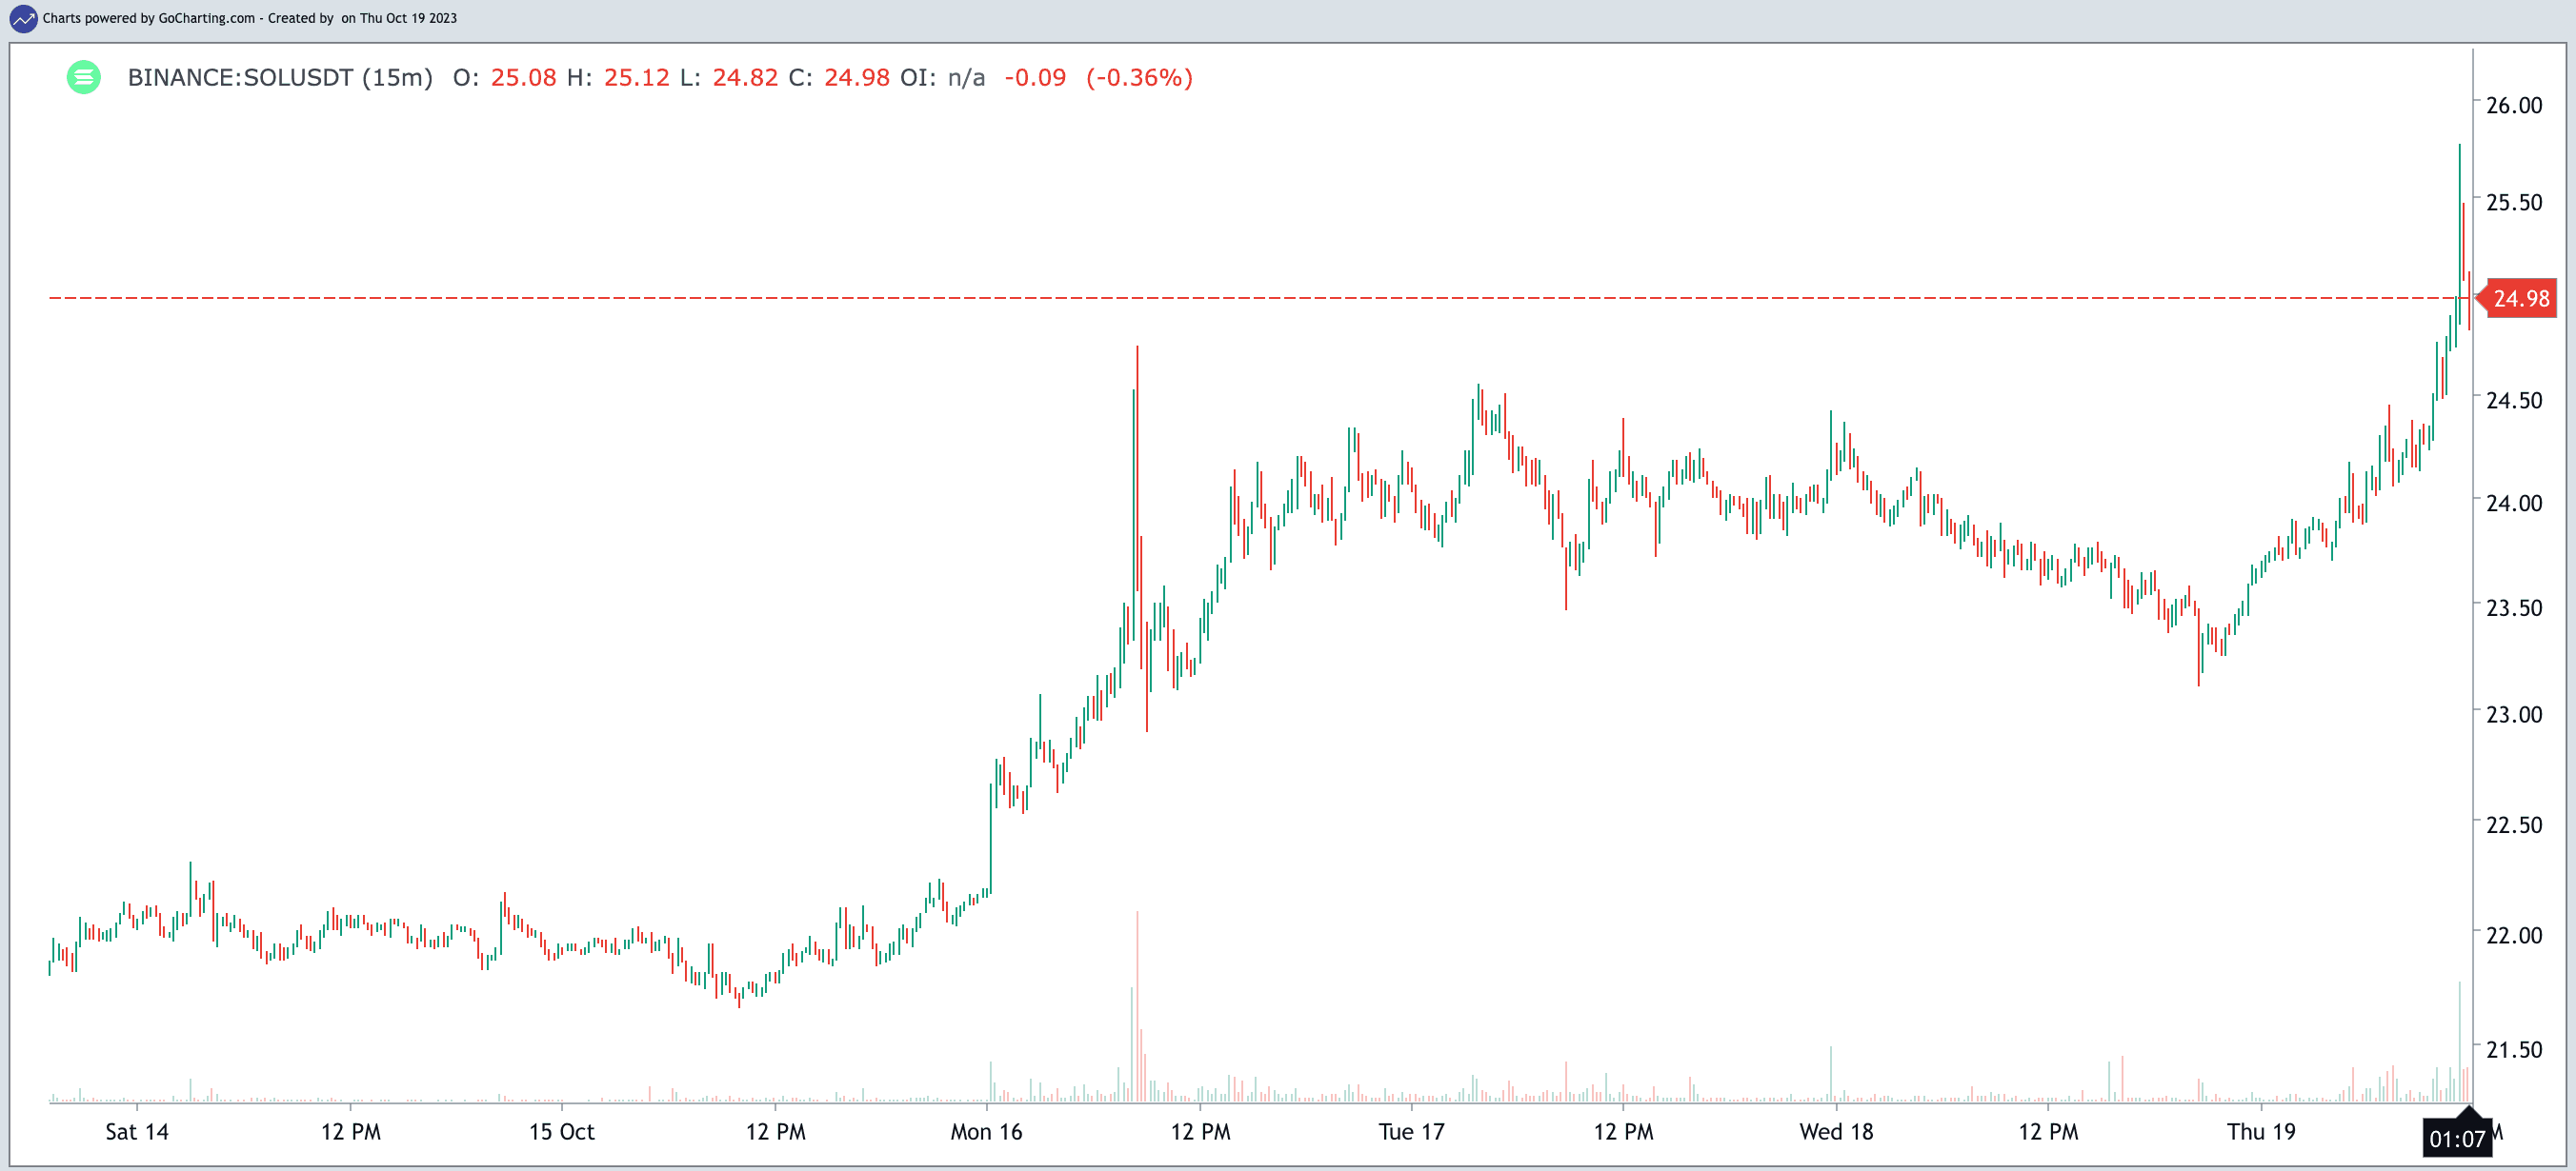Select the Thu 19 time axis label
Image resolution: width=2576 pixels, height=1171 pixels.
coord(2261,1131)
